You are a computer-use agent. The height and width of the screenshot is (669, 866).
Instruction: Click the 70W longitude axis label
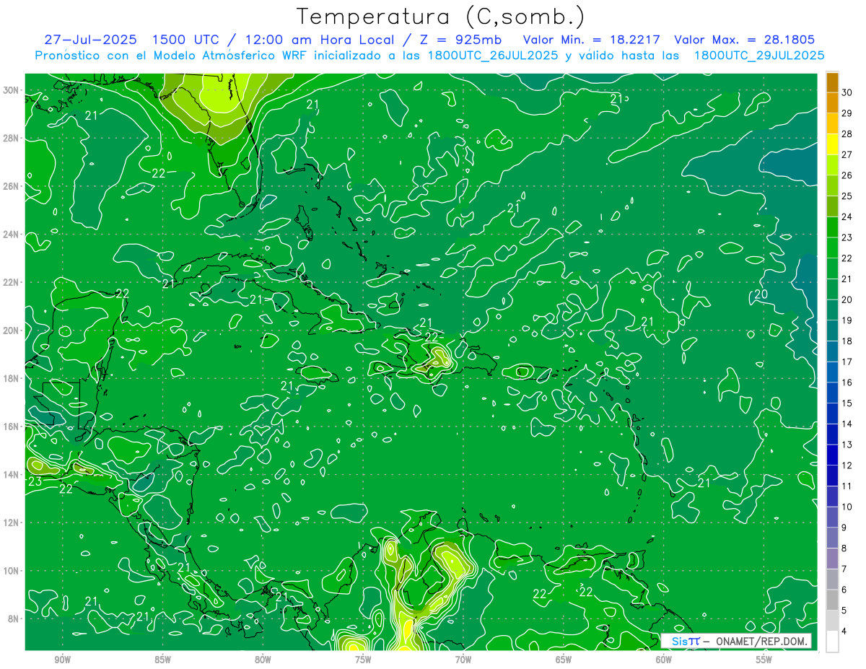[x=463, y=659]
